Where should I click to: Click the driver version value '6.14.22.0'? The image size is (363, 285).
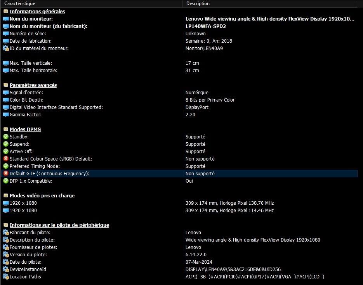[x=196, y=254]
